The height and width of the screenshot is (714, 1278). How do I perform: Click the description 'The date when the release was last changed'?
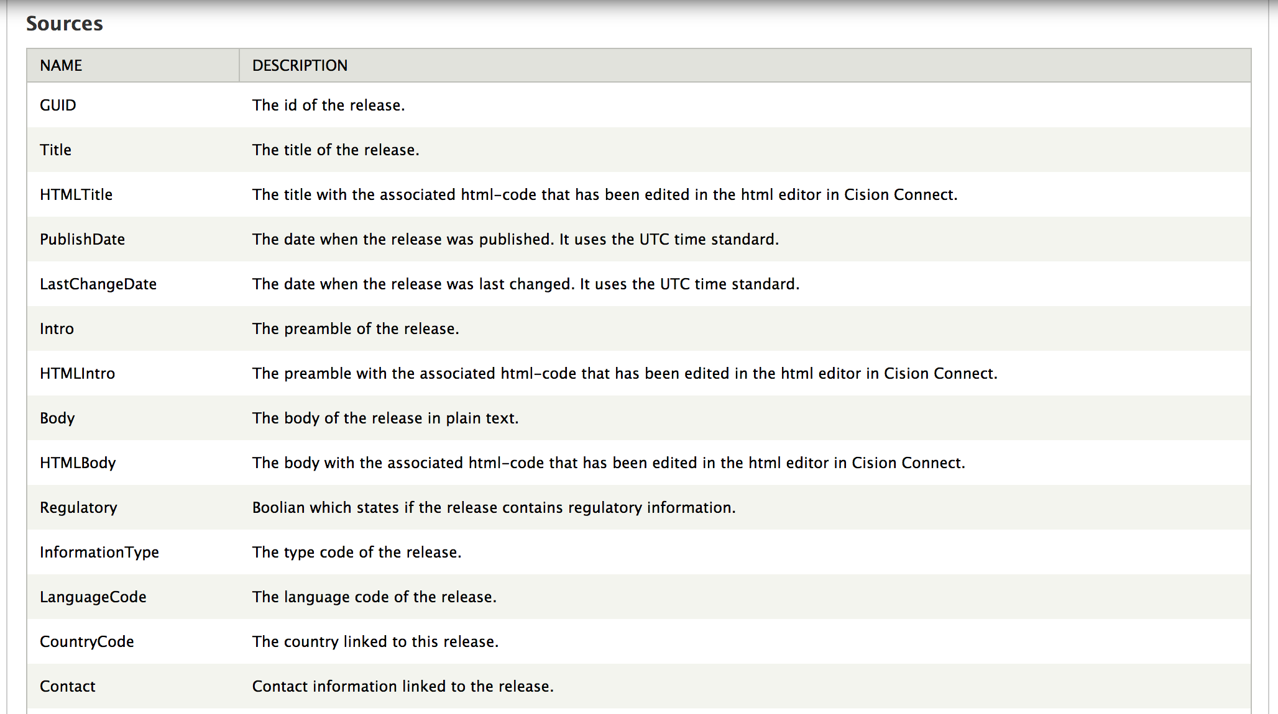coord(526,284)
